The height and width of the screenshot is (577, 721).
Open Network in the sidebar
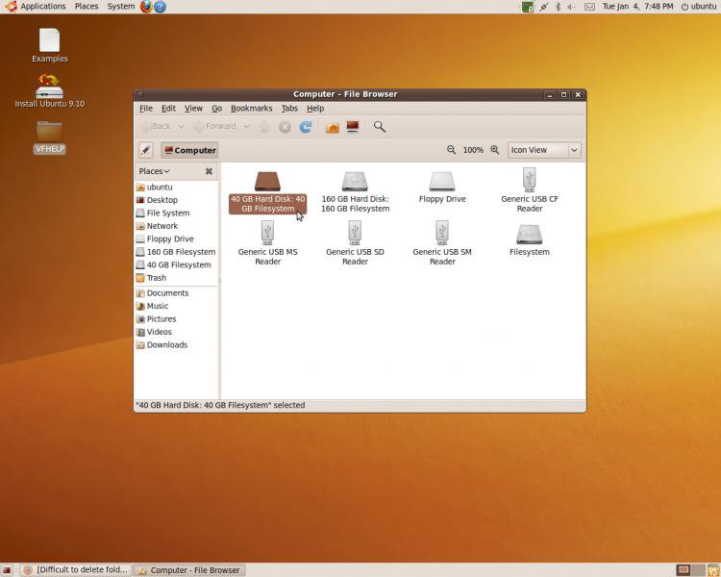pyautogui.click(x=176, y=226)
